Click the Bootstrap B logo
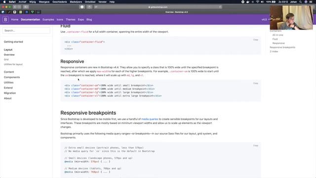Screen dimensions: 316x178 [x=5, y=20]
